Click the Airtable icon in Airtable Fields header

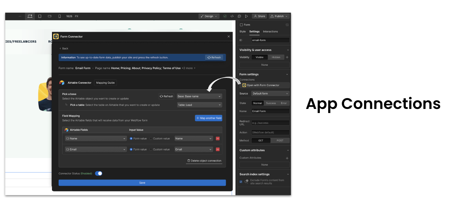67,130
